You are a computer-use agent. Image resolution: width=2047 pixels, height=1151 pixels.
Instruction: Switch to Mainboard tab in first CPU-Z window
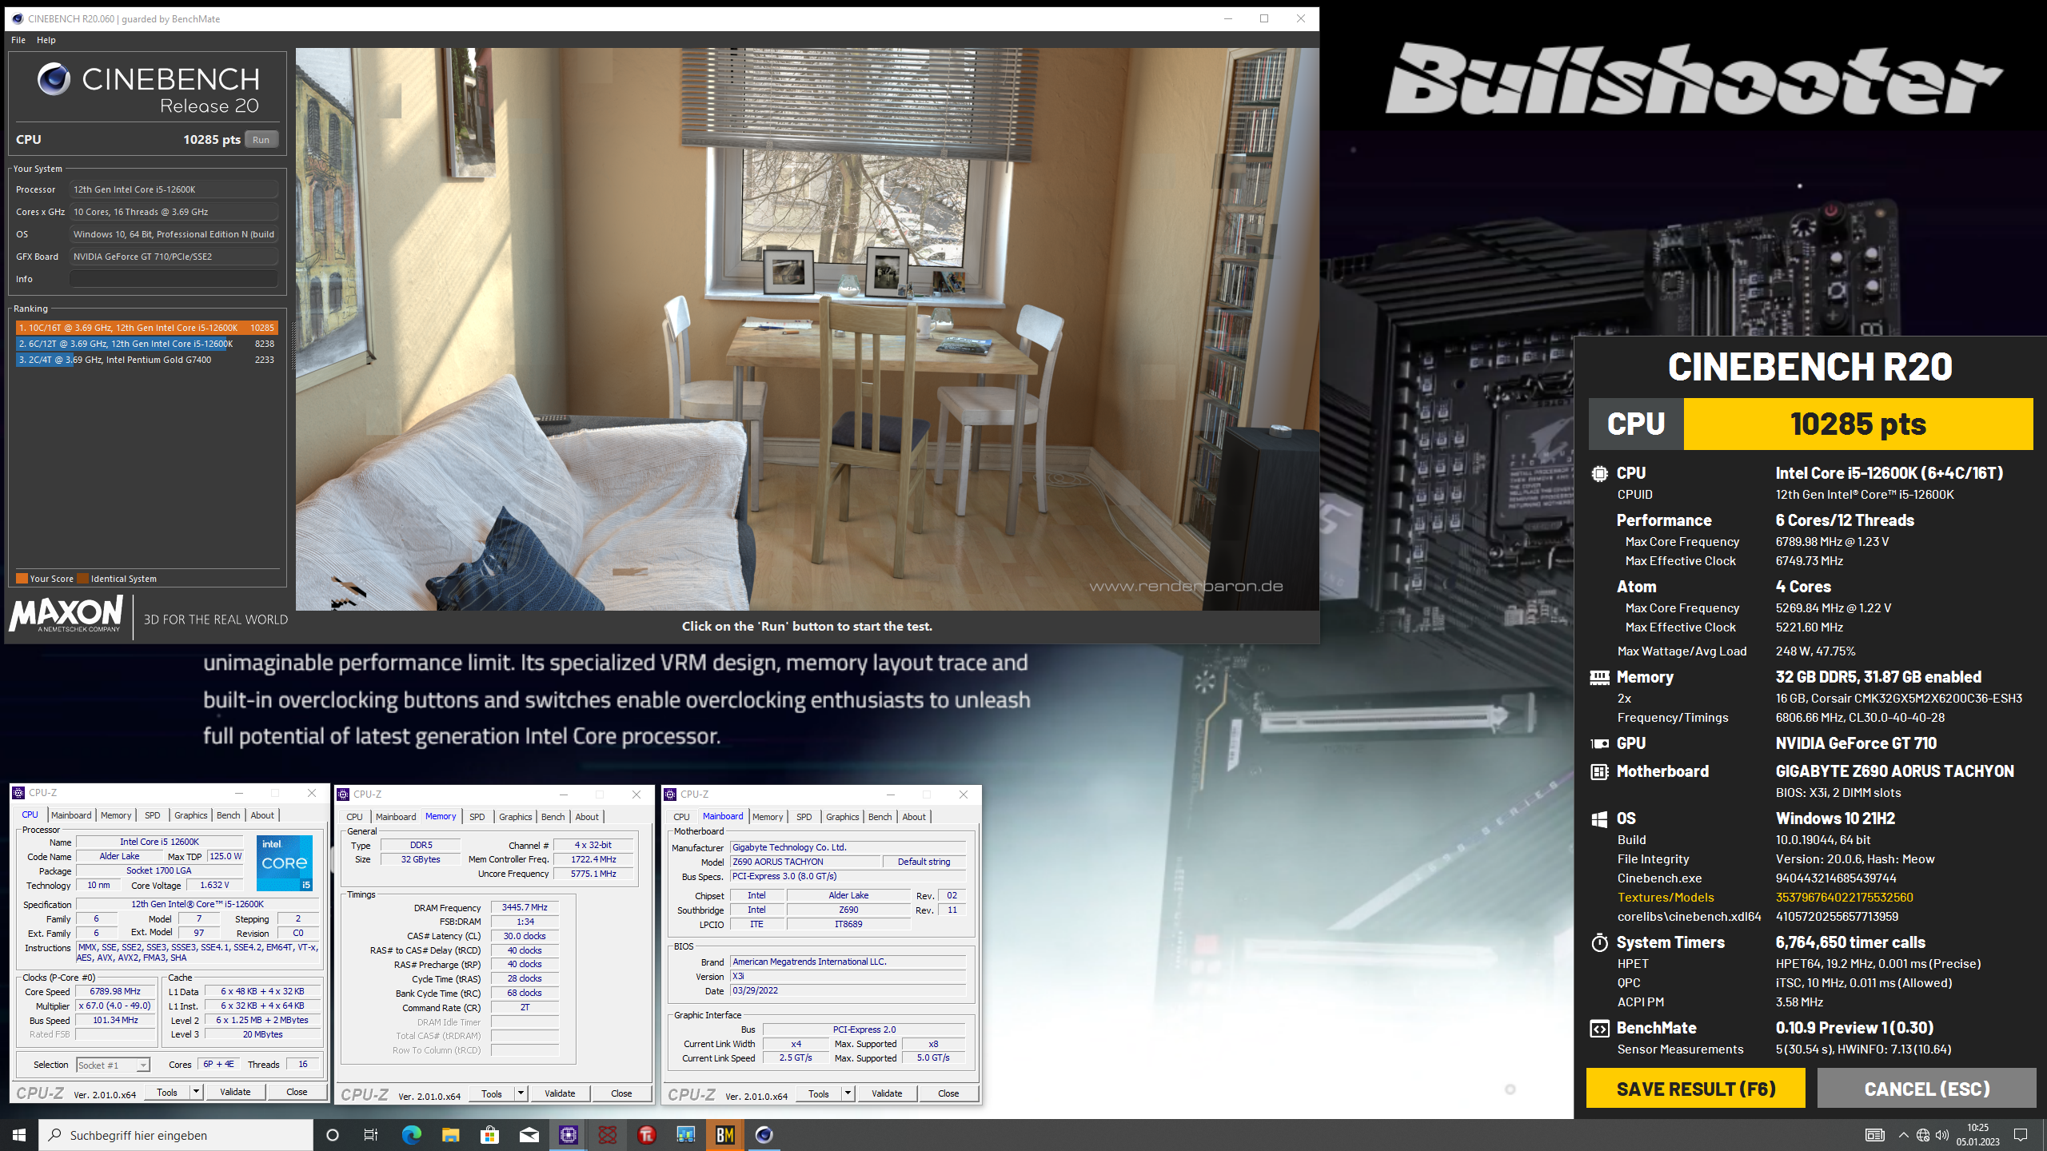click(x=71, y=815)
